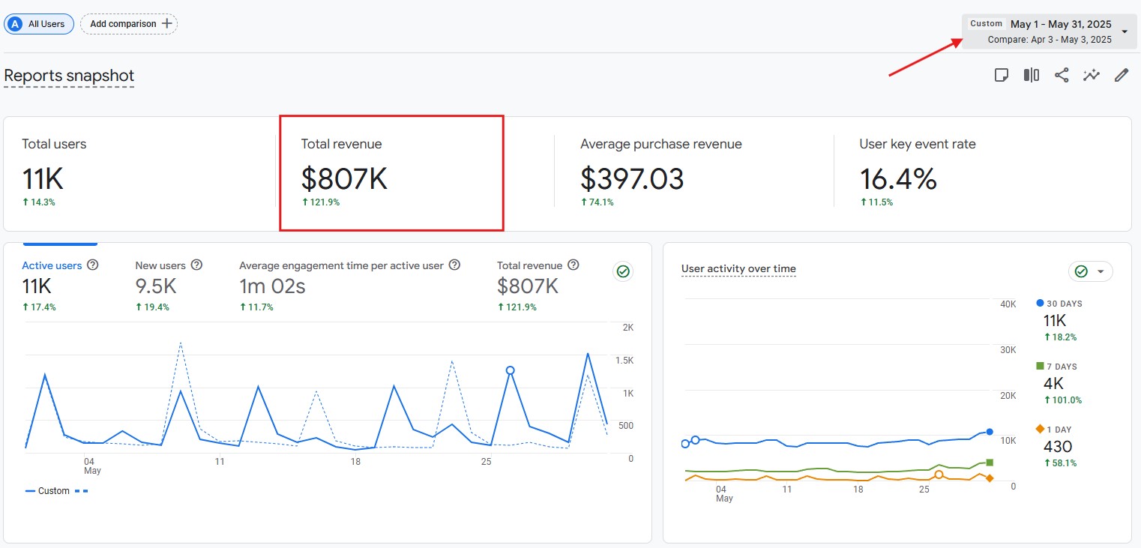Click the Add comparison button
The height and width of the screenshot is (548, 1141).
[x=129, y=24]
